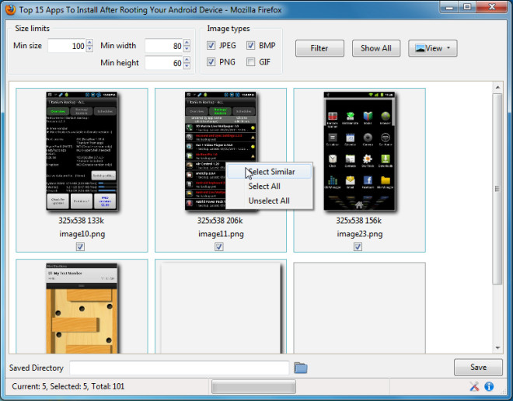Increase Min size with up arrow
The height and width of the screenshot is (401, 513).
point(89,43)
